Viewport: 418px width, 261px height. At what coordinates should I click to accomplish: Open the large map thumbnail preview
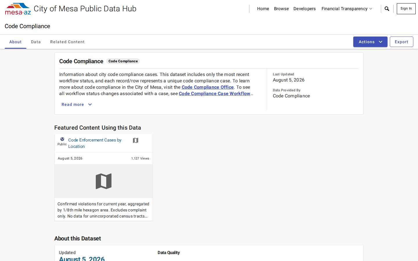(104, 181)
